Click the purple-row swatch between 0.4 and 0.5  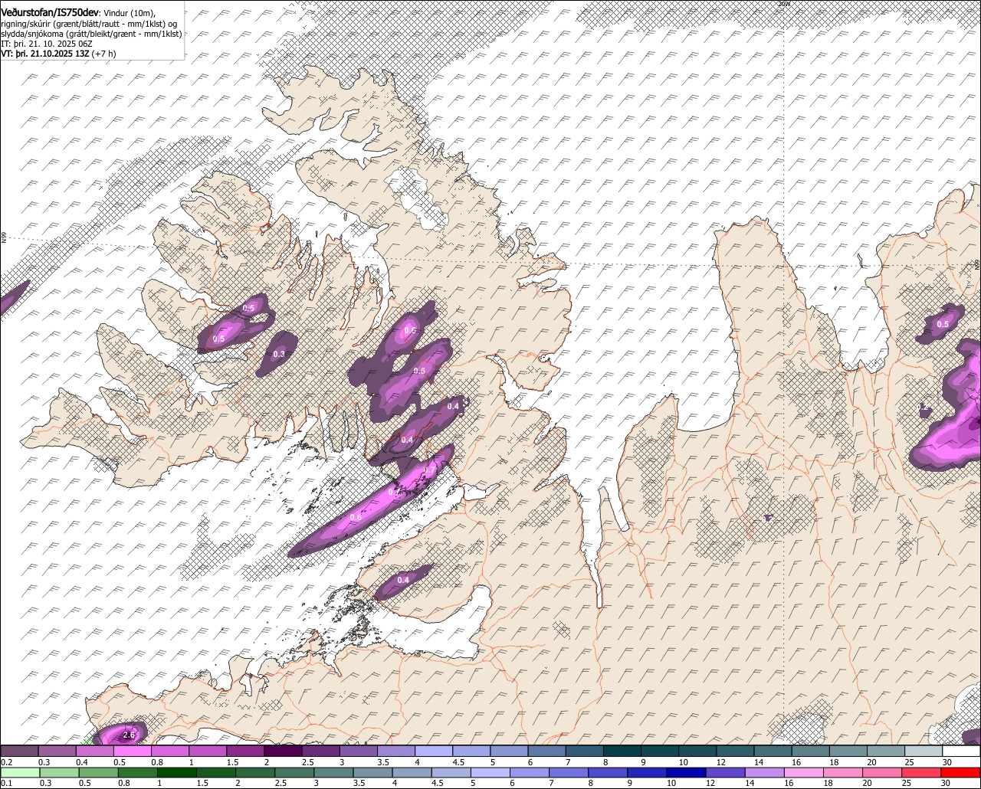point(94,751)
